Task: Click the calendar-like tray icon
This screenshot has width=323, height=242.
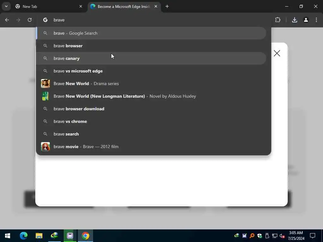Action: point(244,236)
